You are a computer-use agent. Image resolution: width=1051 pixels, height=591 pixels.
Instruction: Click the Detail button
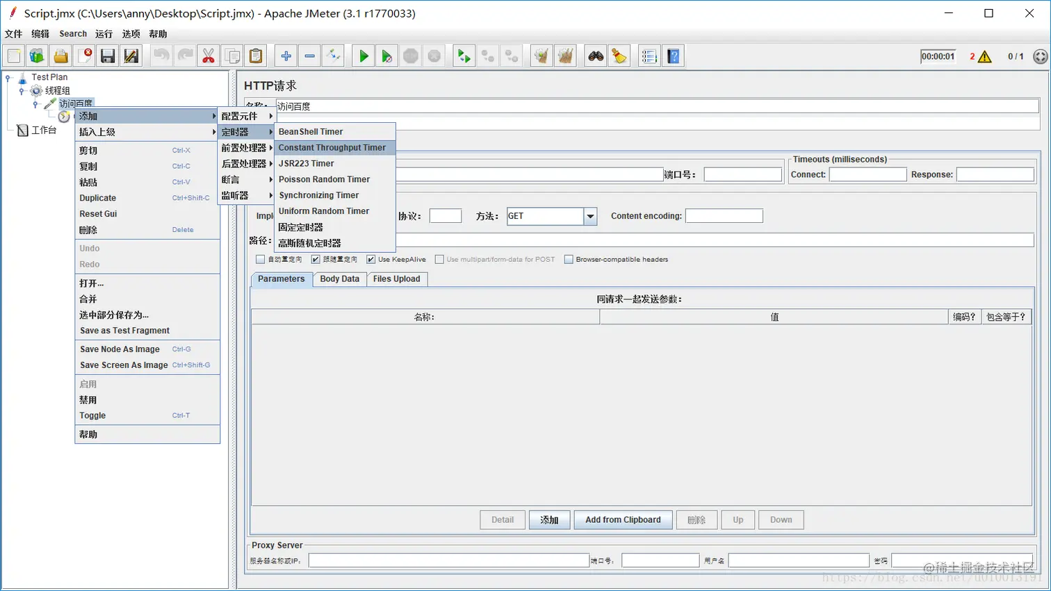[503, 520]
